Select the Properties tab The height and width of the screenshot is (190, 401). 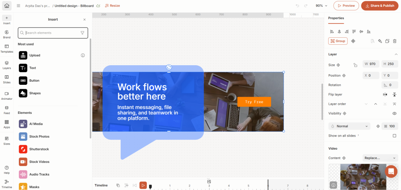(x=336, y=18)
